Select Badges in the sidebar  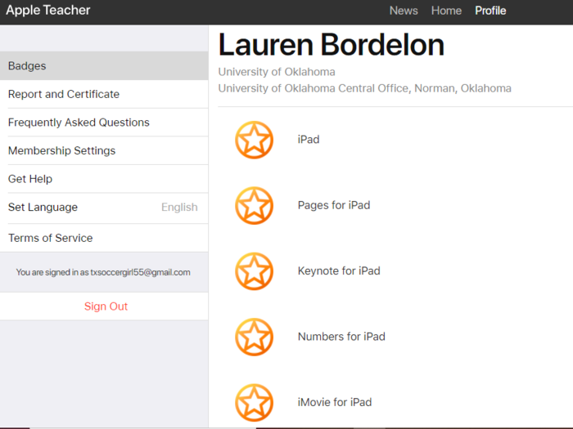[x=27, y=66]
